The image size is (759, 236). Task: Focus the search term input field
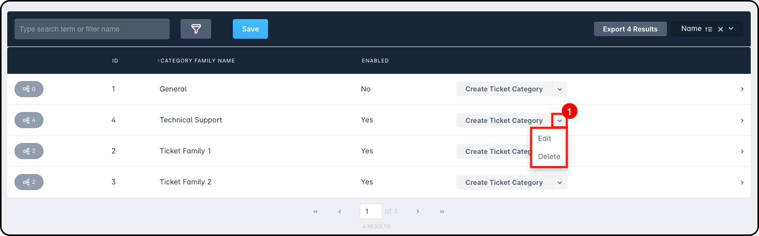click(x=92, y=29)
